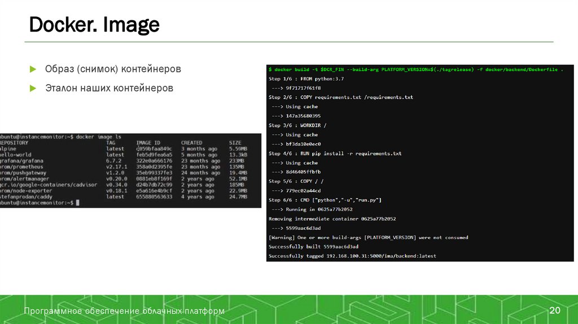Click the '3 months ago' created value
Screen dimensions: 578x324
tap(199, 149)
